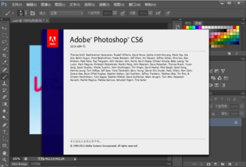246x167 pixels.
Task: Pick the Clone Stamp tool
Action: 5,83
